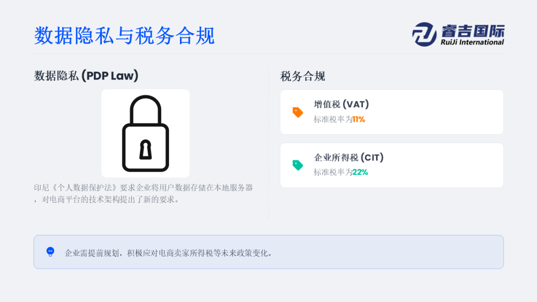Click the 标准税率为 label in VAT card
Image resolution: width=537 pixels, height=302 pixels.
tap(333, 119)
